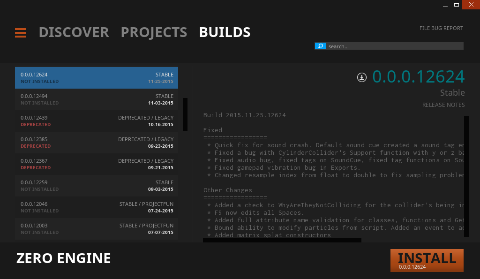Focus the search input field
This screenshot has height=279, width=480.
395,46
